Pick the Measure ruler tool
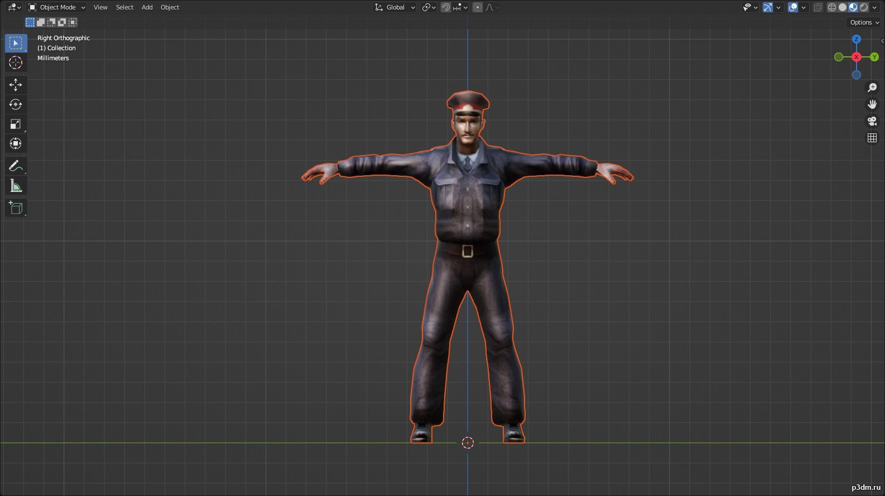Viewport: 885px width, 496px height. click(x=16, y=186)
